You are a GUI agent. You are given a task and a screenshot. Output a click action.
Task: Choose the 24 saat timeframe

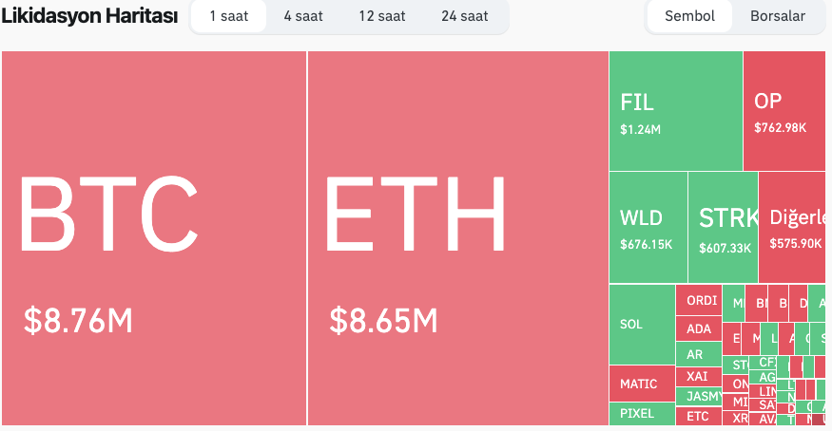tap(465, 16)
